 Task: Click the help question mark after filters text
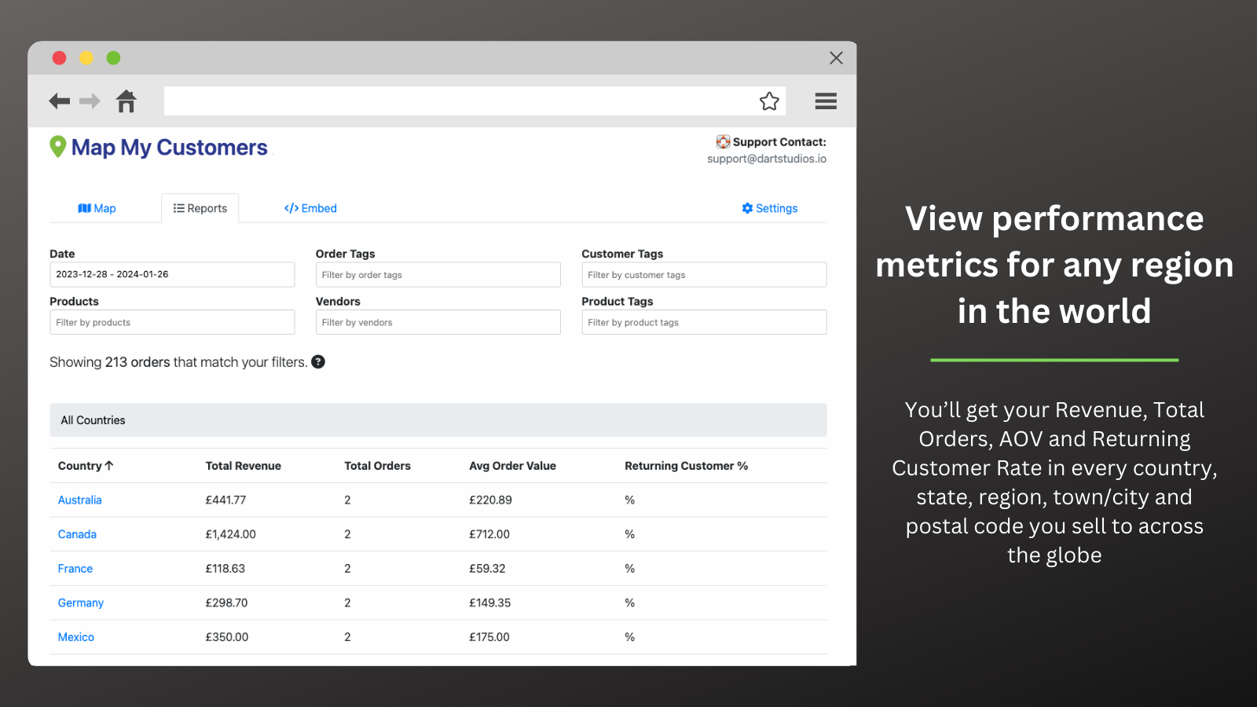tap(318, 362)
